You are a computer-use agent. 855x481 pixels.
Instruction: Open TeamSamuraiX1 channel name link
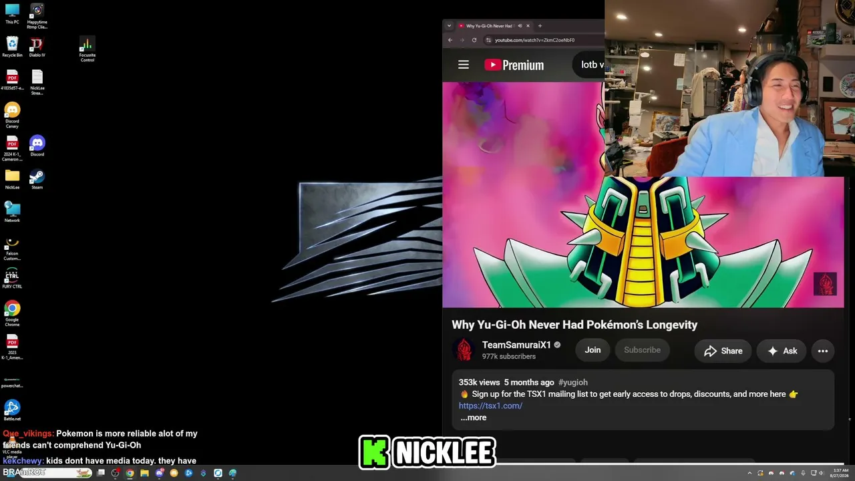click(516, 345)
